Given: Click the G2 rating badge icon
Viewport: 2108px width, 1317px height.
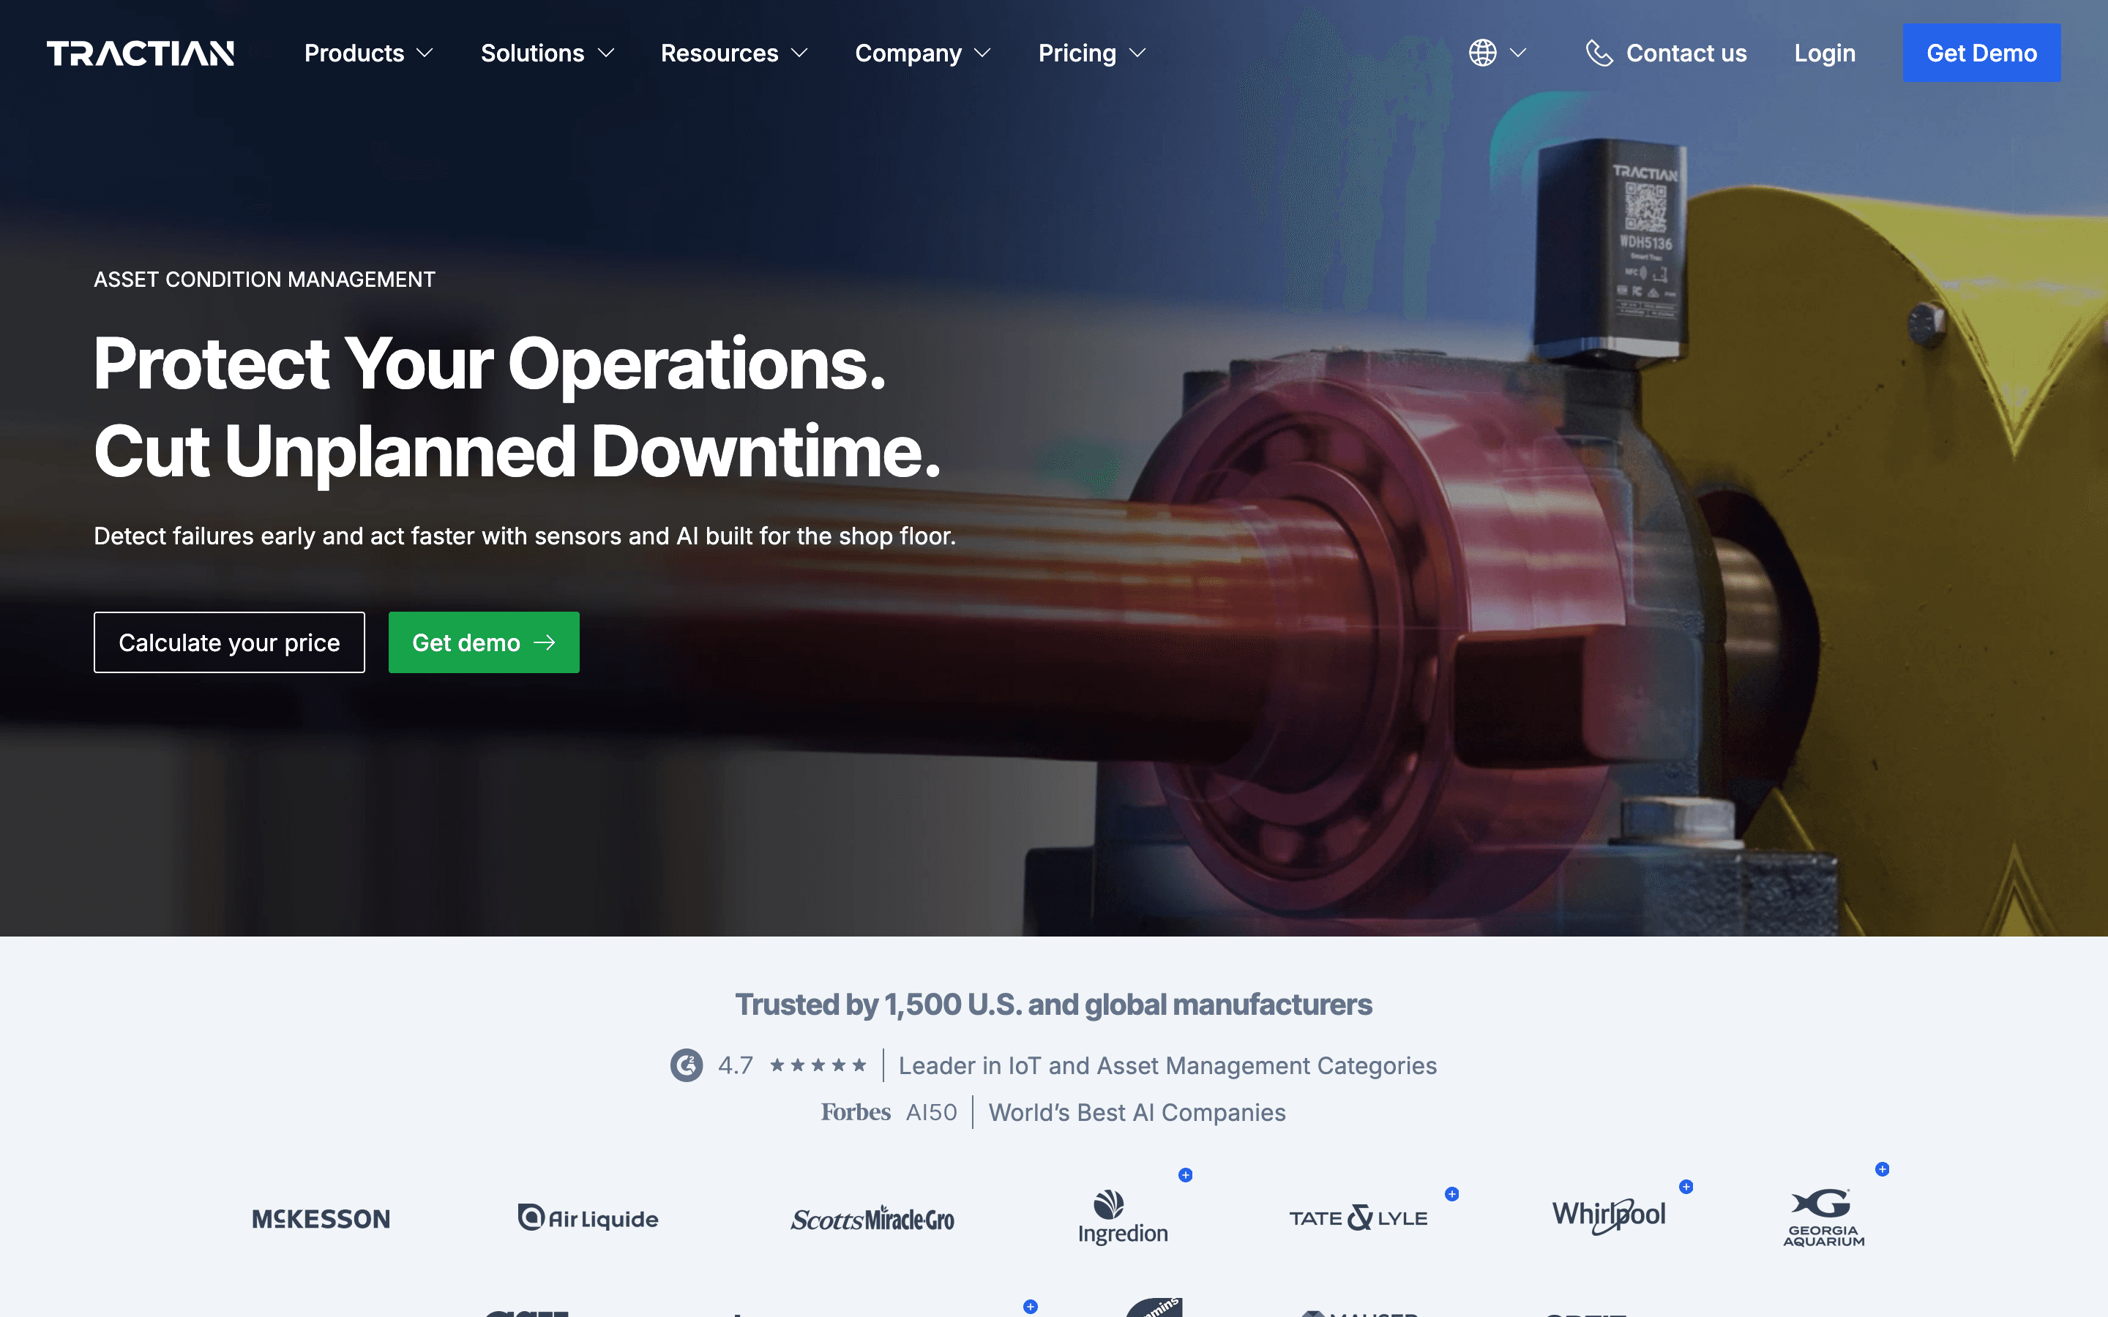Looking at the screenshot, I should [x=687, y=1065].
